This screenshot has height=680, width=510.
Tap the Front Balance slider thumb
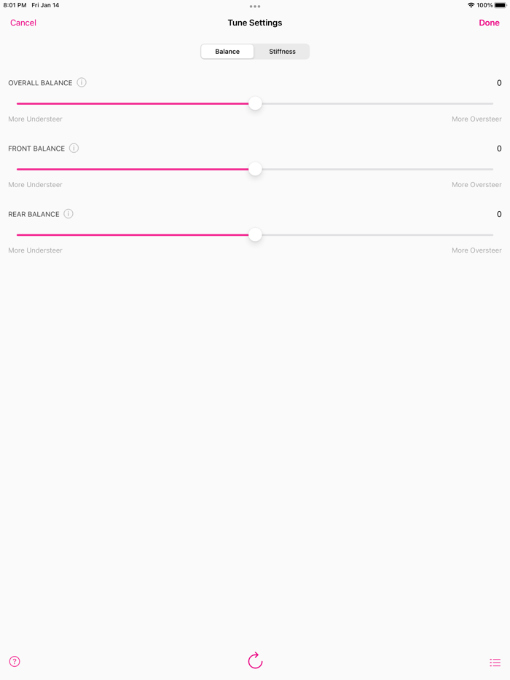point(255,169)
